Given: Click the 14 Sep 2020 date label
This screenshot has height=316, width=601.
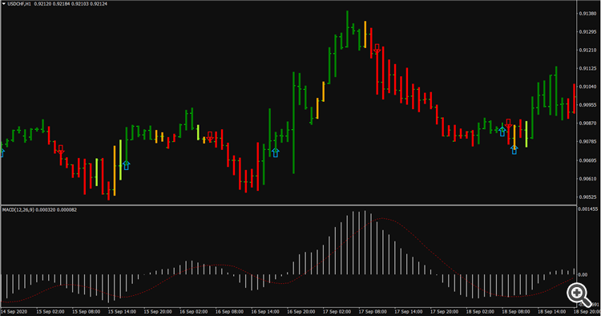Looking at the screenshot, I should tap(14, 312).
